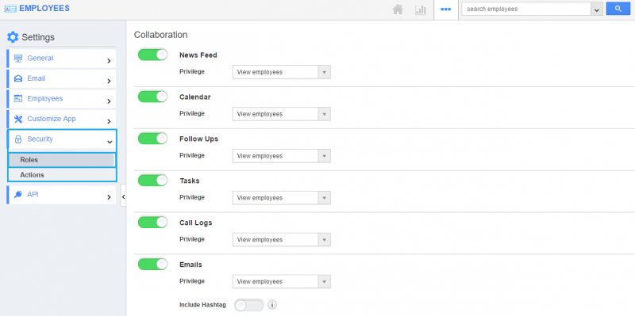The width and height of the screenshot is (635, 316).
Task: Open the Customize App settings section
Action: (x=62, y=120)
